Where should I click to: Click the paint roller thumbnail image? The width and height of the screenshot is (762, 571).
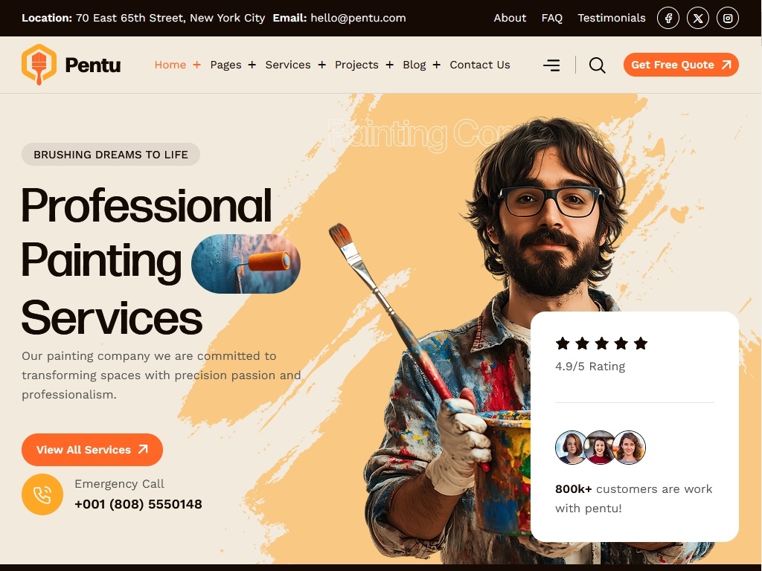[246, 264]
